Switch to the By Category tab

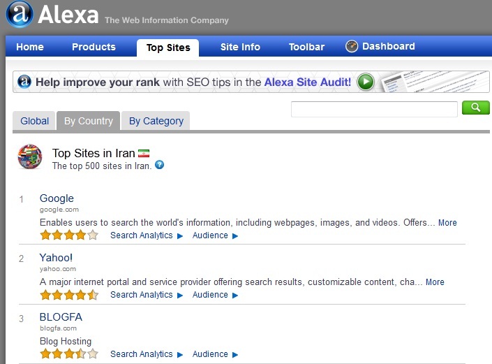156,121
